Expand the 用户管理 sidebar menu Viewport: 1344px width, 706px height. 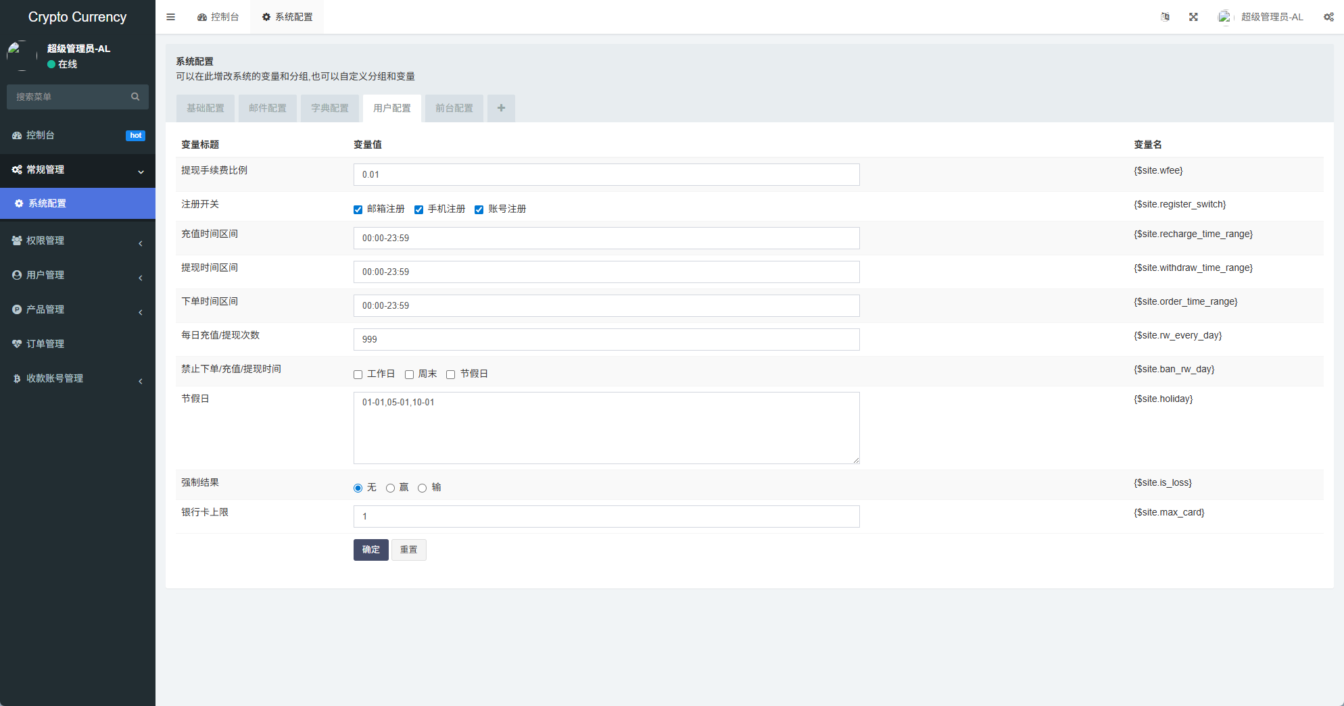45,275
